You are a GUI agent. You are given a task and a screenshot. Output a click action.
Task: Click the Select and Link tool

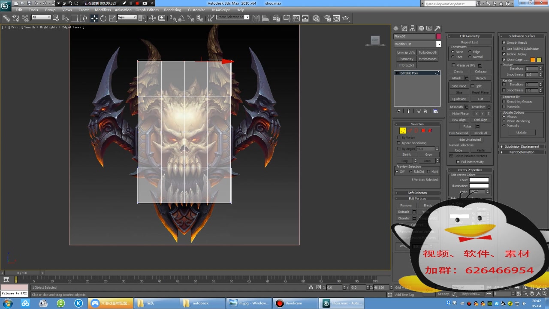(x=7, y=18)
